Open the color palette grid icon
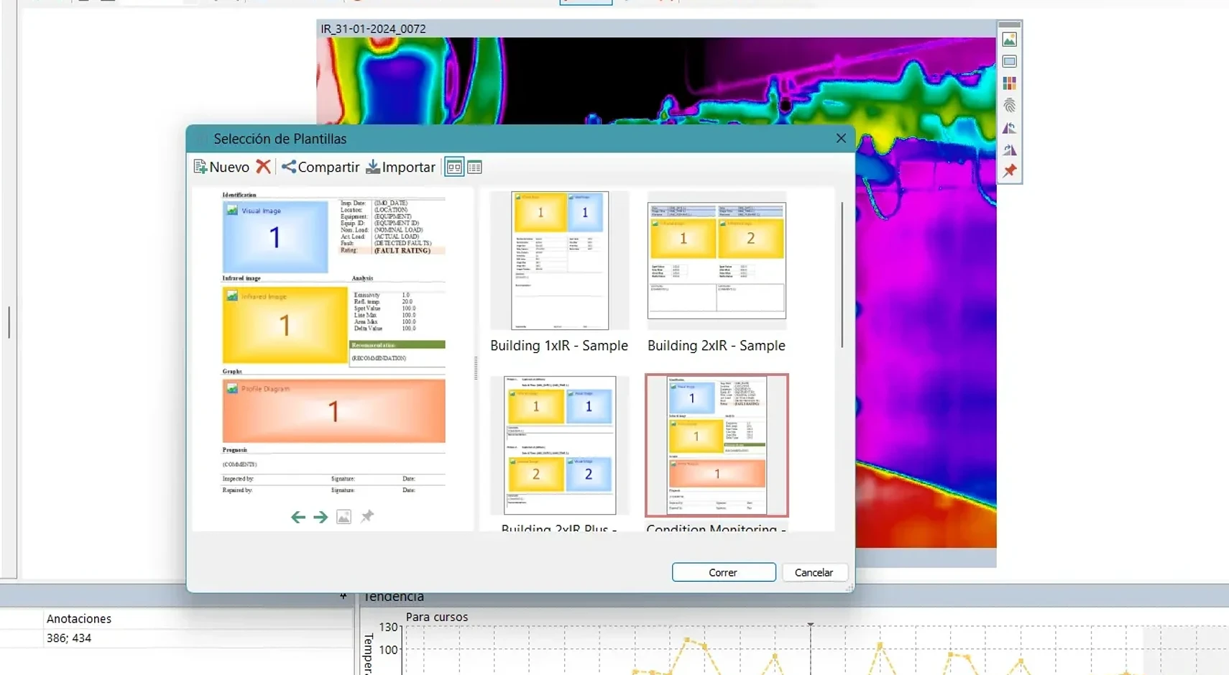The image size is (1229, 675). [1009, 84]
